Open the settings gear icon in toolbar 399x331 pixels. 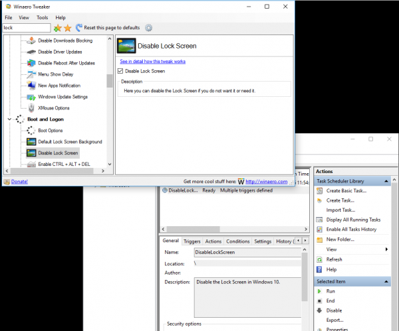point(148,28)
